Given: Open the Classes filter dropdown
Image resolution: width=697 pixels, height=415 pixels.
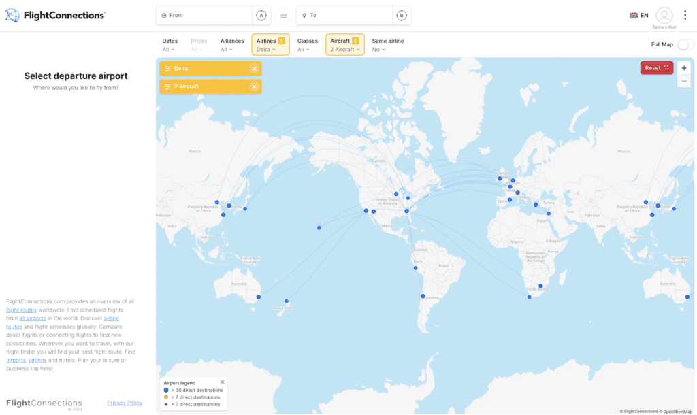Looking at the screenshot, I should click(x=308, y=45).
